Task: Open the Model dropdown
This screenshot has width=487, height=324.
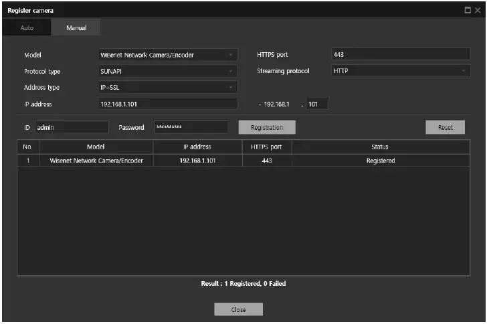Action: (x=168, y=55)
